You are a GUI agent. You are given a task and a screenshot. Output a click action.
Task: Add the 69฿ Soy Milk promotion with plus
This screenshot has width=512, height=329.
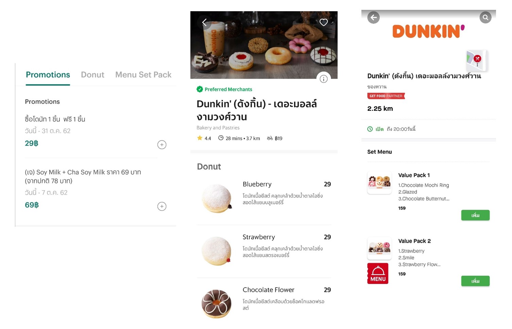[162, 206]
